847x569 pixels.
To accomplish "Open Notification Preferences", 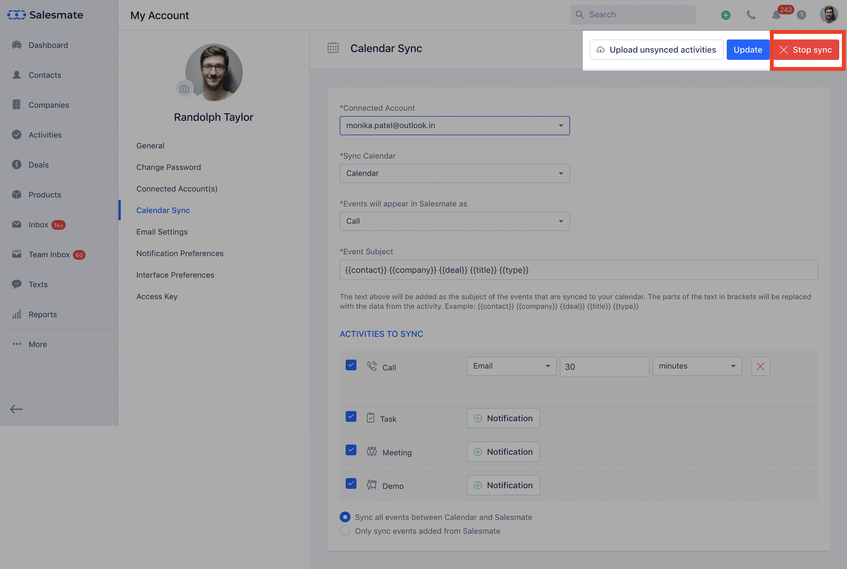I will 180,253.
